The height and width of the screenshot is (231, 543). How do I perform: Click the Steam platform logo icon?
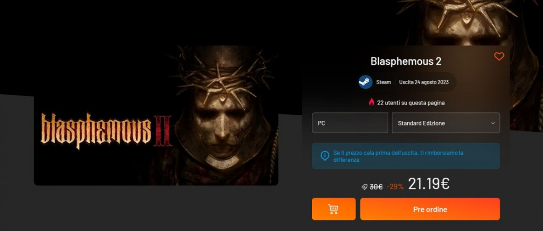click(365, 82)
